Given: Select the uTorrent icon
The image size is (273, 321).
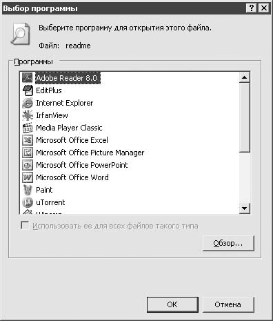Looking at the screenshot, I should click(28, 202).
